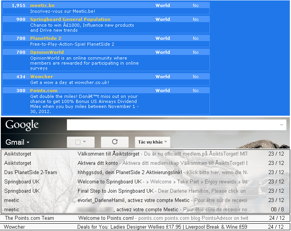Open the Springboard General Population link
291x231 pixels.
pyautogui.click(x=70, y=19)
